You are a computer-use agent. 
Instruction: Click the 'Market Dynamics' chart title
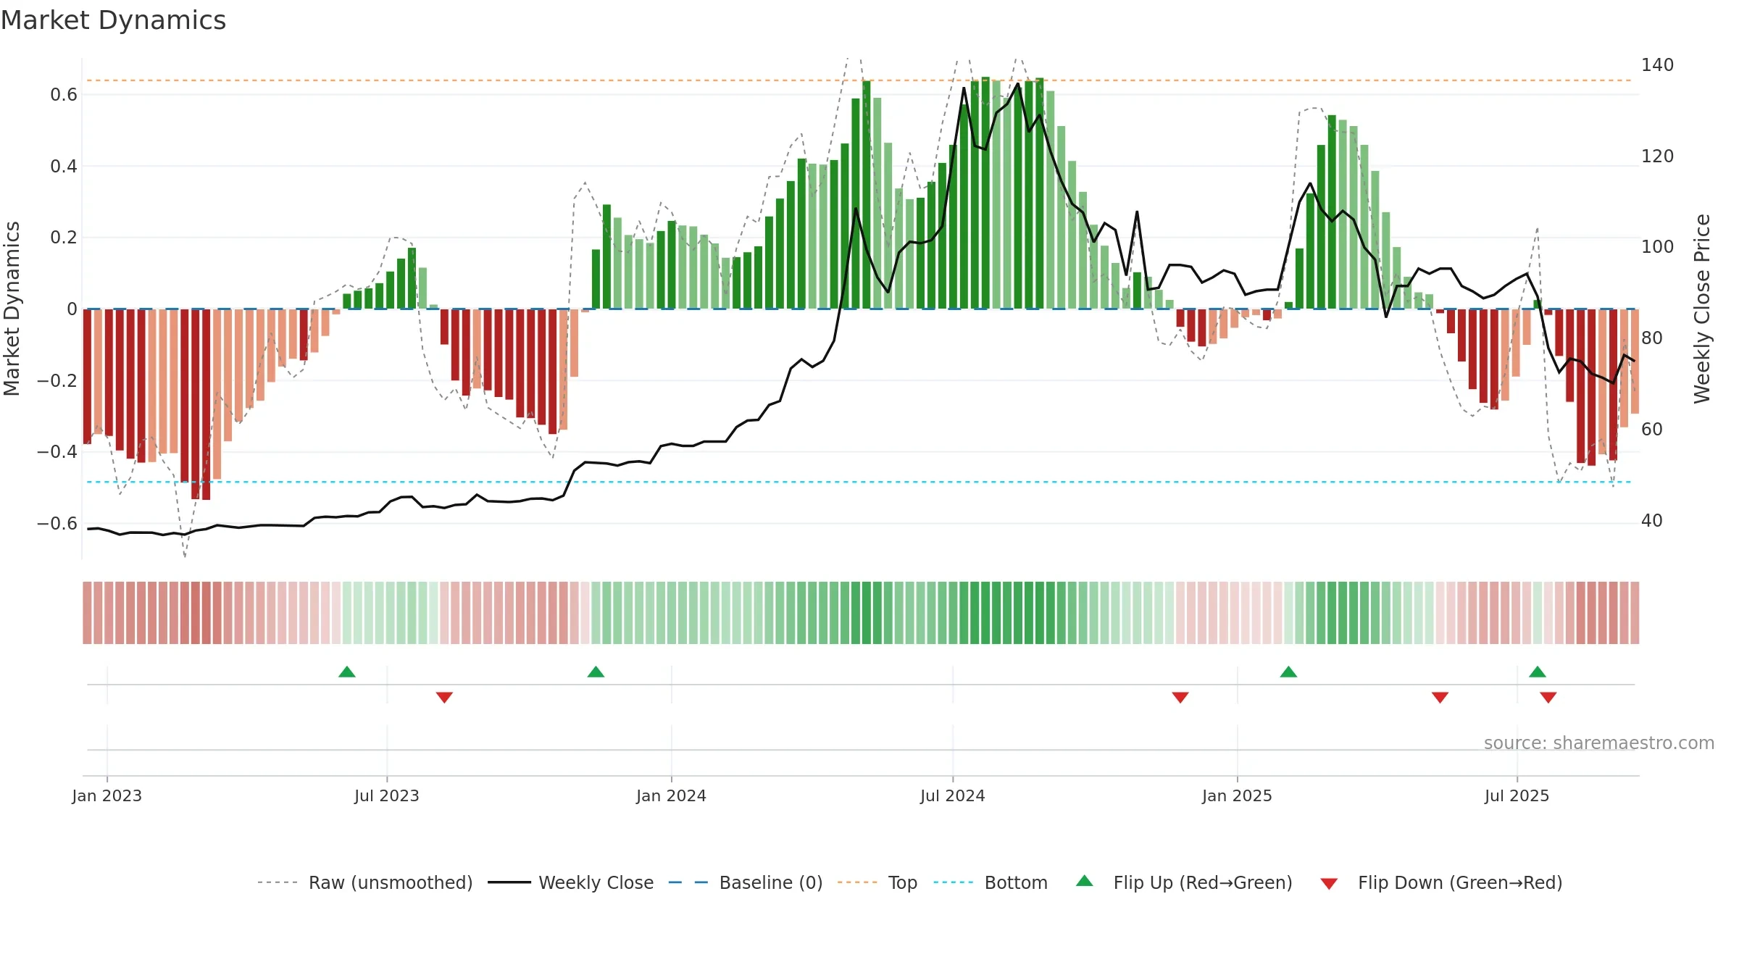(x=113, y=20)
